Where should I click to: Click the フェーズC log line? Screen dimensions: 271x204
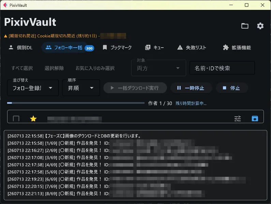pyautogui.click(x=75, y=136)
